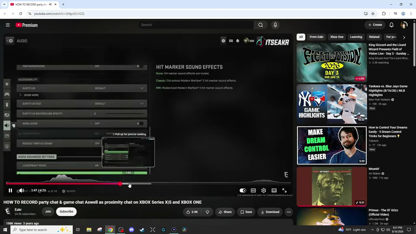Select the From Eakr filter chip
Screen dimensions: 416x234
tap(317, 37)
